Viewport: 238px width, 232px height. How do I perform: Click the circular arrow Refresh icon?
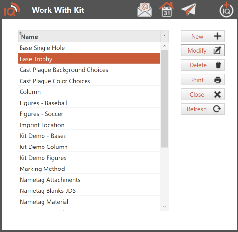(217, 109)
